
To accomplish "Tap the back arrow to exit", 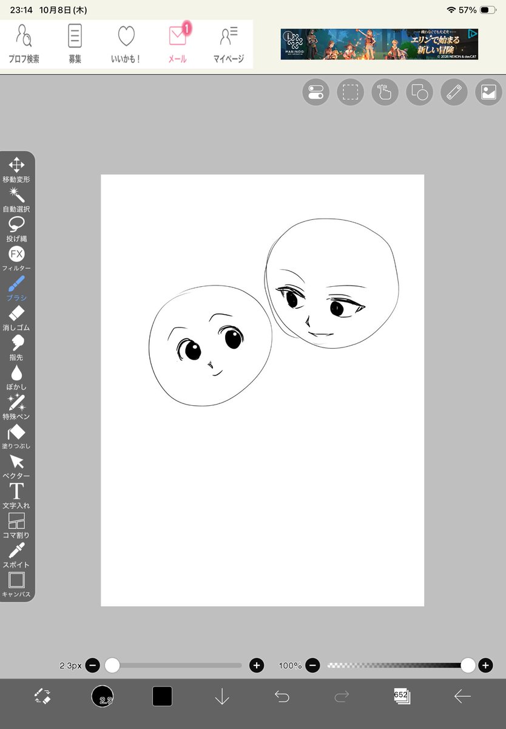I will coord(462,696).
